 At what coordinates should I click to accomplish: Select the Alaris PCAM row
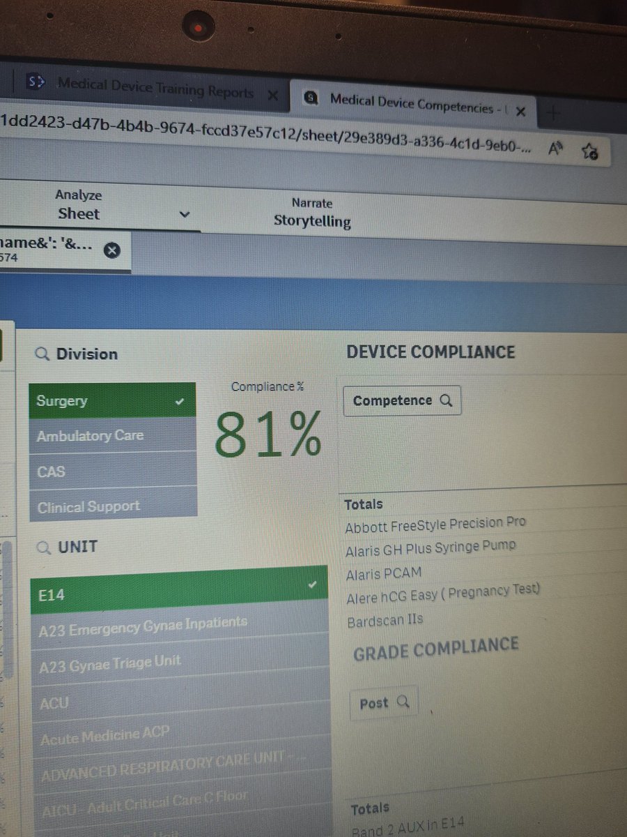point(383,575)
